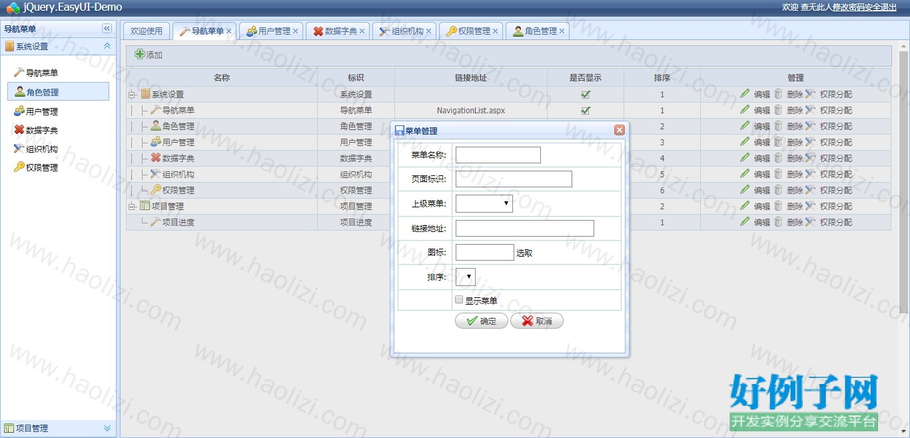Click 用户管理 users icon in sidebar
The width and height of the screenshot is (910, 438).
tap(19, 111)
